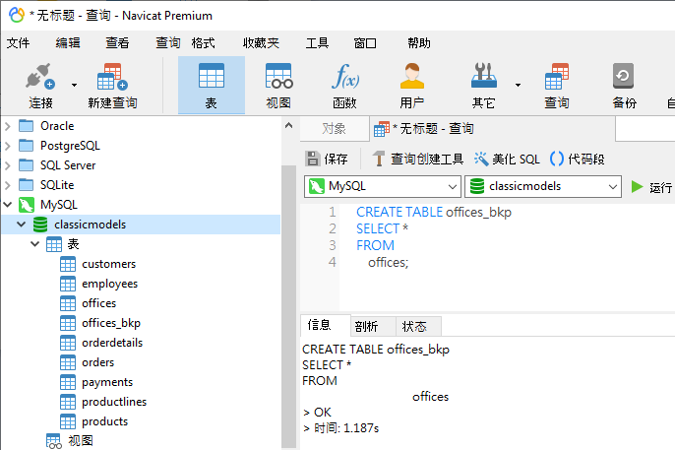Click the Views (视图) tree node
This screenshot has height=450, width=675.
pyautogui.click(x=80, y=440)
